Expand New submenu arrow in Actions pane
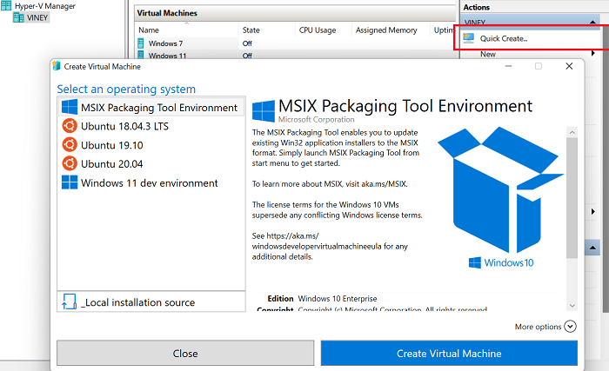This screenshot has height=371, width=609. tap(592, 53)
